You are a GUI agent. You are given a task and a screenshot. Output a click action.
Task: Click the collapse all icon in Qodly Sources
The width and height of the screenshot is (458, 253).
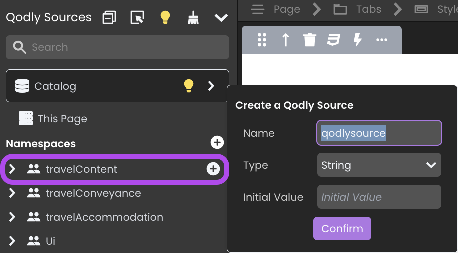click(109, 18)
